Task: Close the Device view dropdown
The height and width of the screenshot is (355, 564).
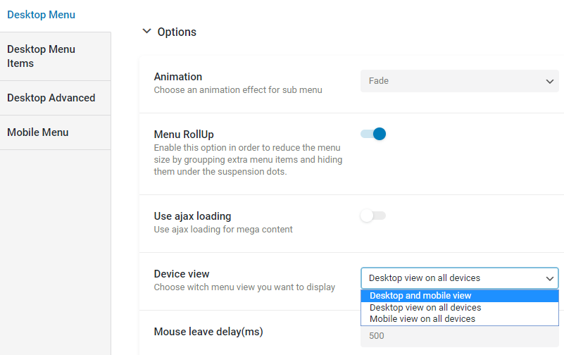Action: tap(459, 278)
